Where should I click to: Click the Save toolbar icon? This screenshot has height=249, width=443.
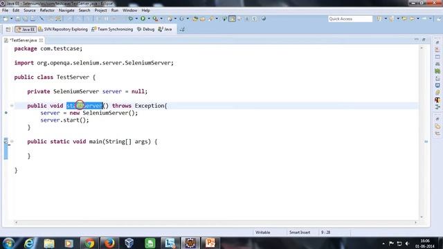click(x=18, y=19)
